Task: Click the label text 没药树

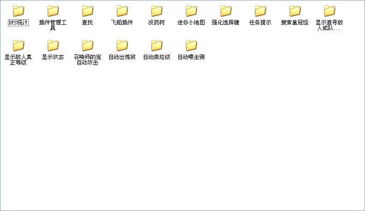Action: (x=156, y=23)
